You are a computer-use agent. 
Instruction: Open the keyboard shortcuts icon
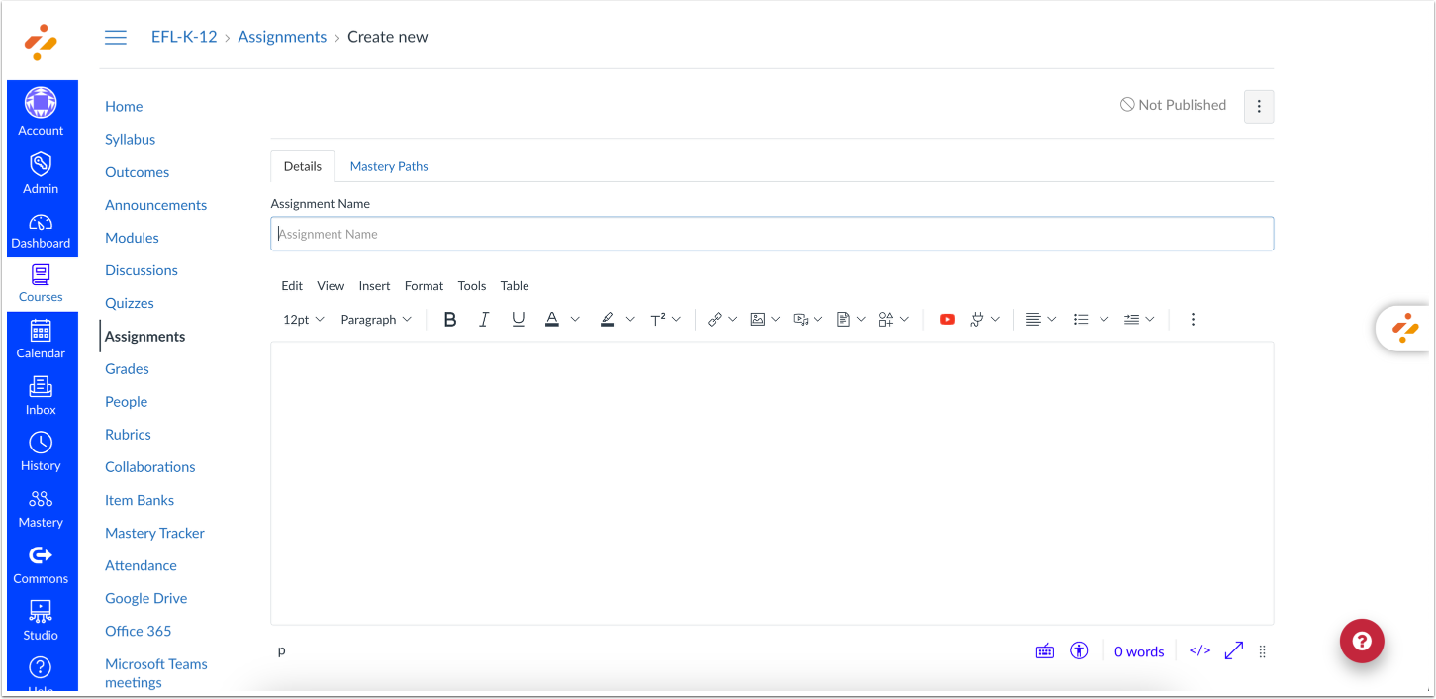tap(1045, 650)
